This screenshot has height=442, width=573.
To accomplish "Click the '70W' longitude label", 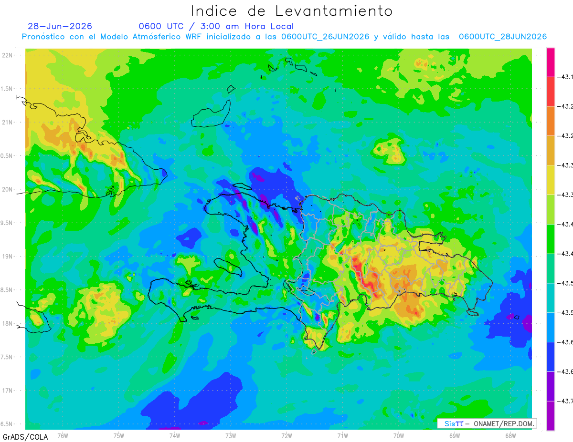I will [399, 435].
